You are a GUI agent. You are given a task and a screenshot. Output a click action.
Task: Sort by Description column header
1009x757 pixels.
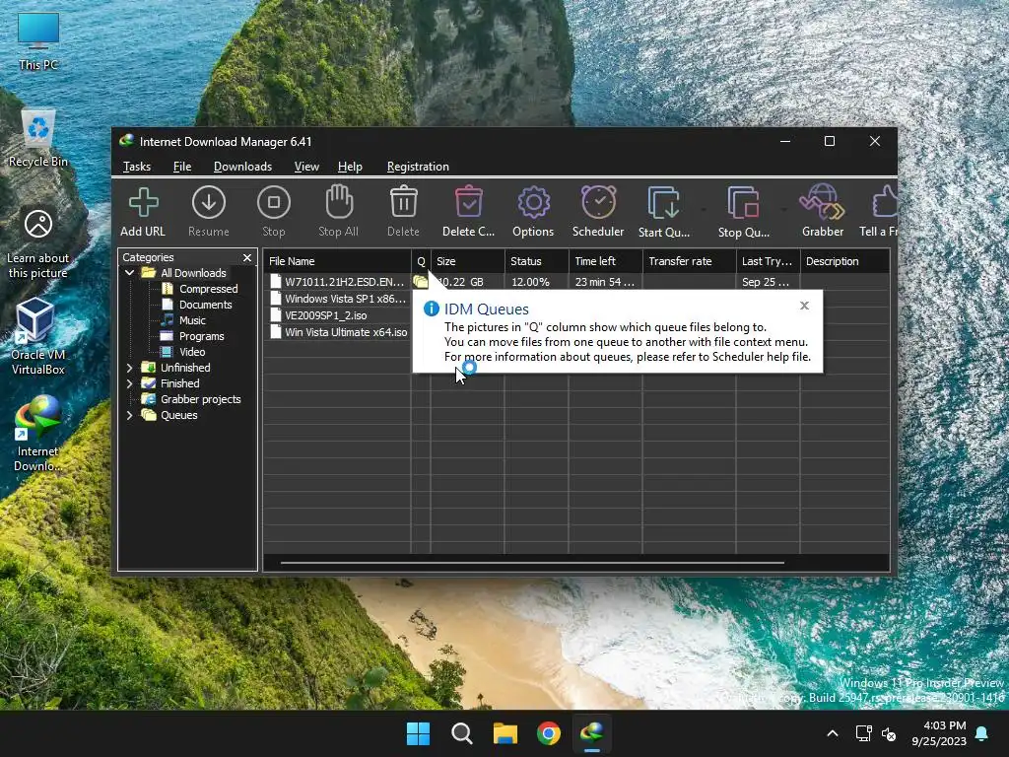click(x=844, y=261)
